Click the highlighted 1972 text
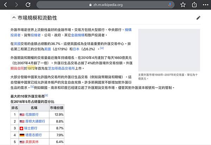The width and height of the screenshot is (211, 145). (31, 68)
